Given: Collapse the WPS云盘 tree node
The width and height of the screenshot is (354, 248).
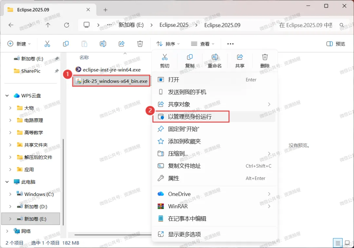Looking at the screenshot, I should [x=7, y=96].
